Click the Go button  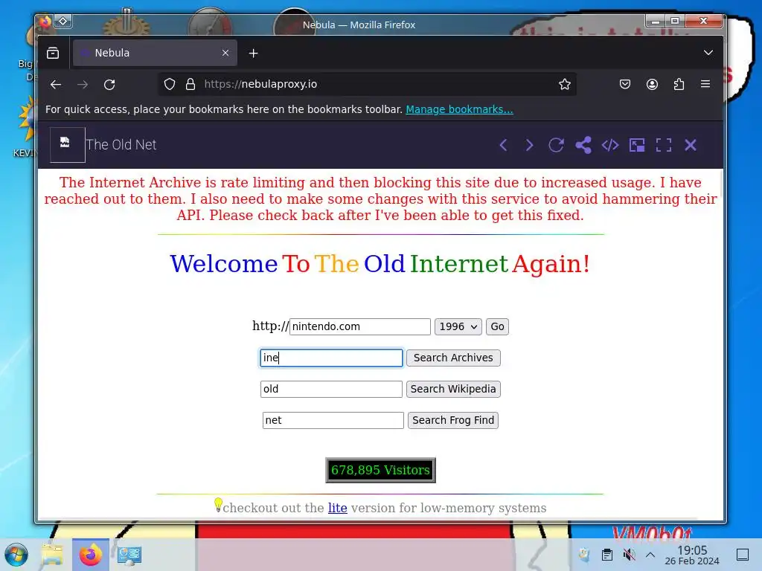(x=497, y=327)
